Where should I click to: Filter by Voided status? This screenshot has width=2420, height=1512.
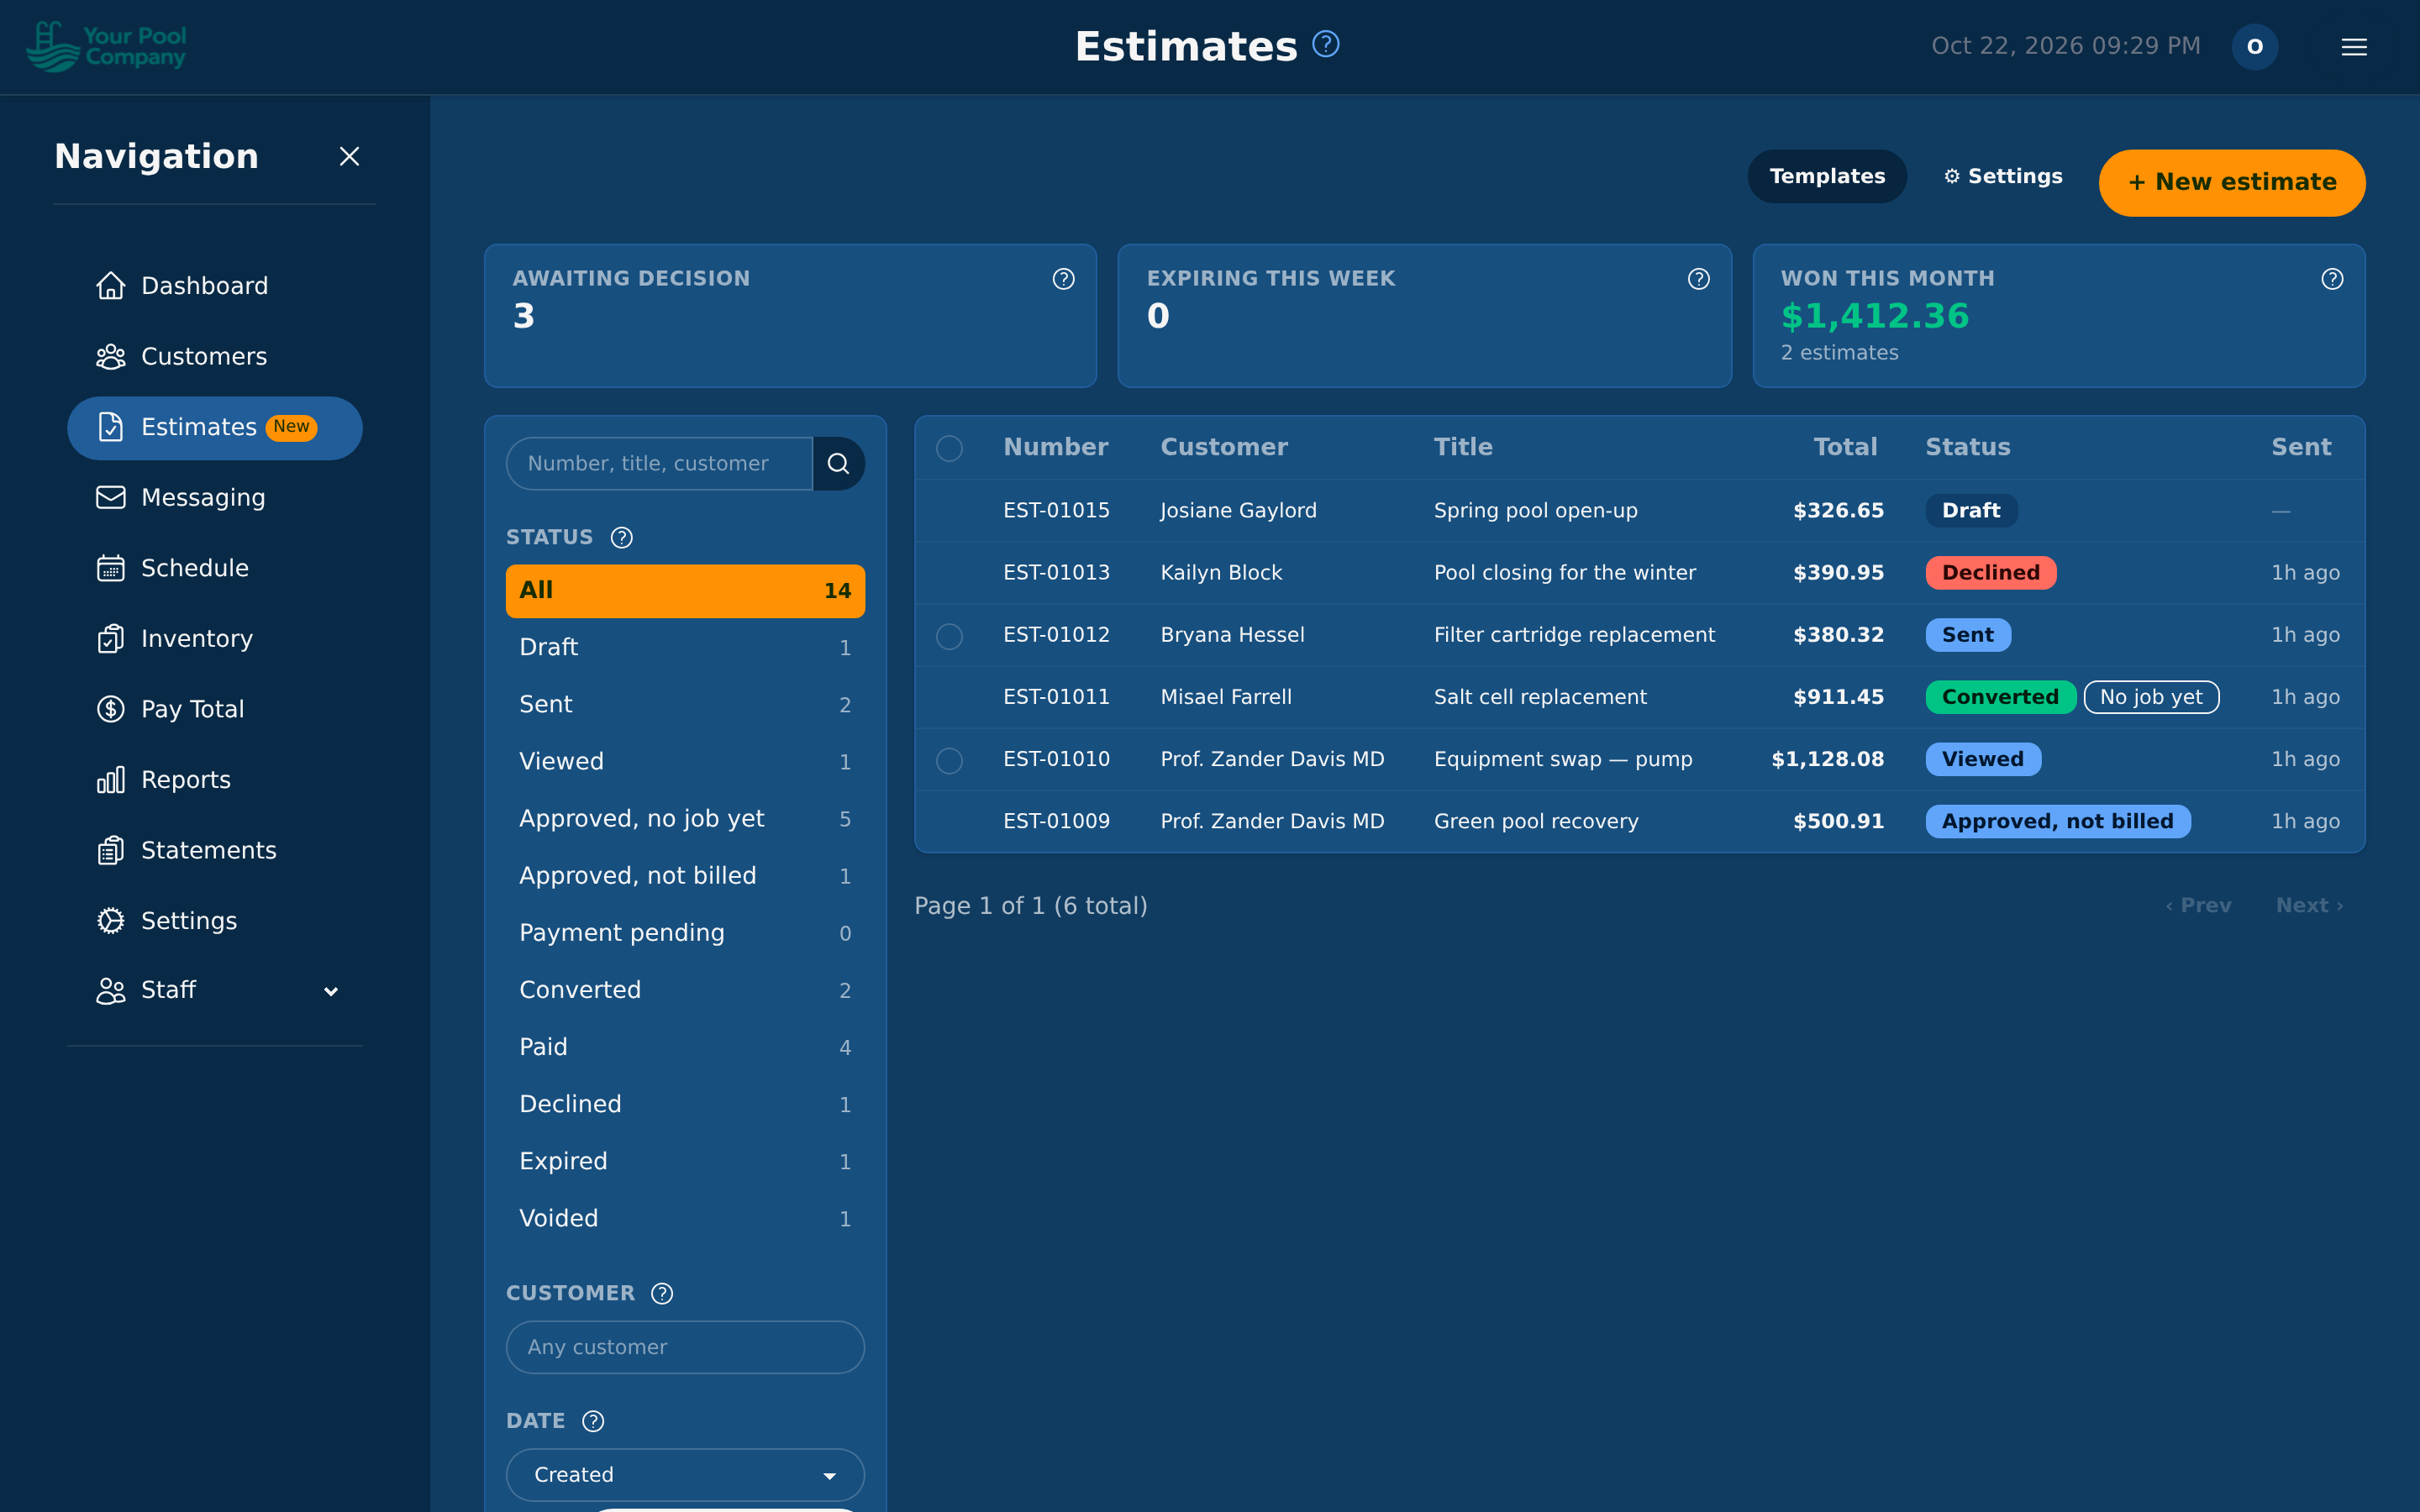pyautogui.click(x=685, y=1219)
